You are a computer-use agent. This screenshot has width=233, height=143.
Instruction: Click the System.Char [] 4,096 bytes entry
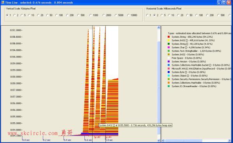[x=191, y=47]
